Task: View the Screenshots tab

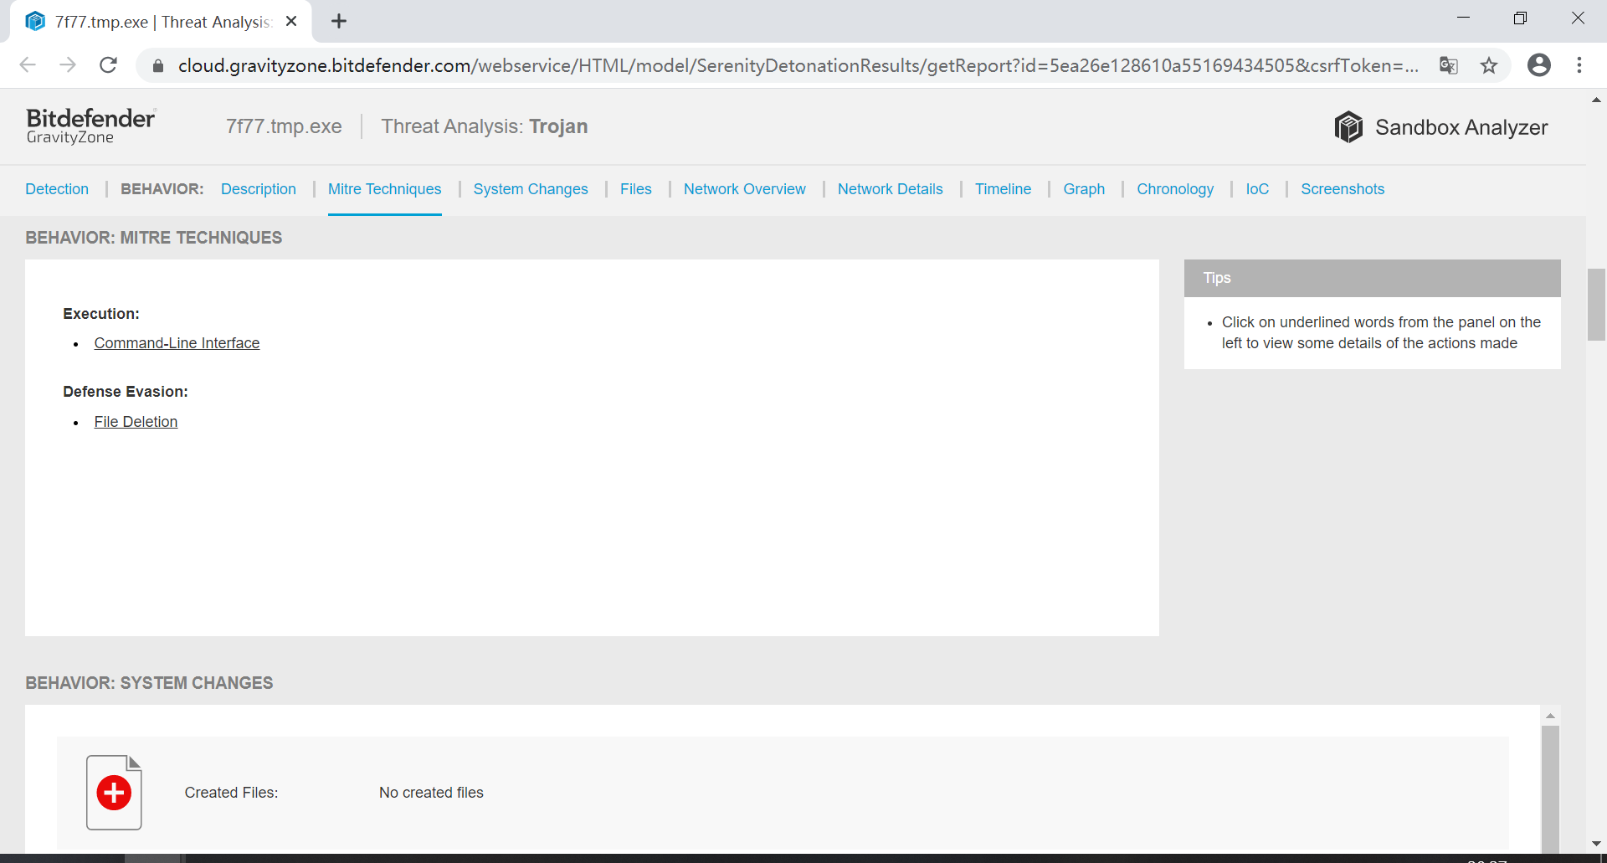Action: 1343,189
